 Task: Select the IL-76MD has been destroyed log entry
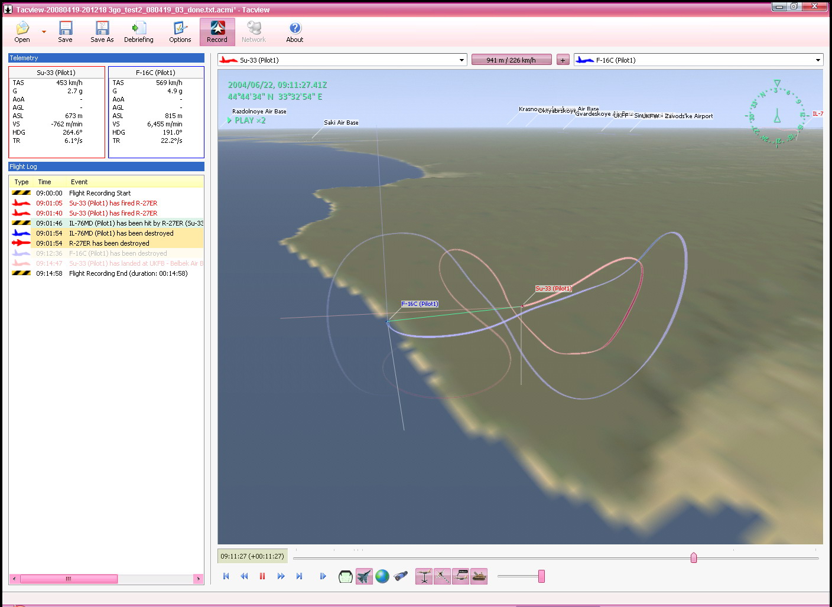click(121, 233)
